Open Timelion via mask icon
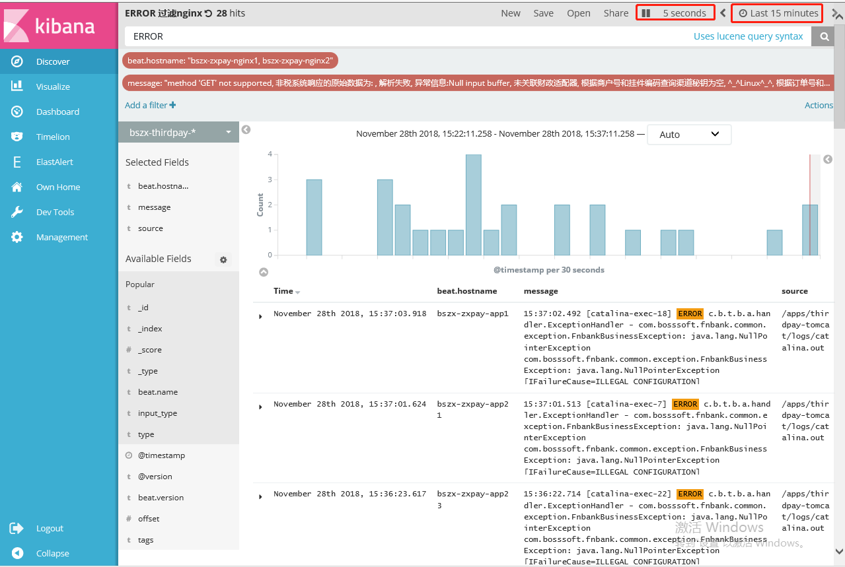 (17, 137)
